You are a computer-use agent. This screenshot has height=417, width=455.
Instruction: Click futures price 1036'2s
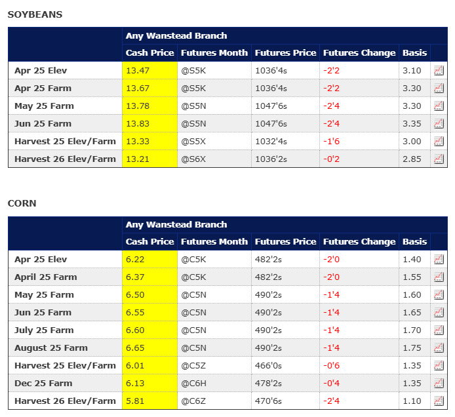[x=271, y=159]
